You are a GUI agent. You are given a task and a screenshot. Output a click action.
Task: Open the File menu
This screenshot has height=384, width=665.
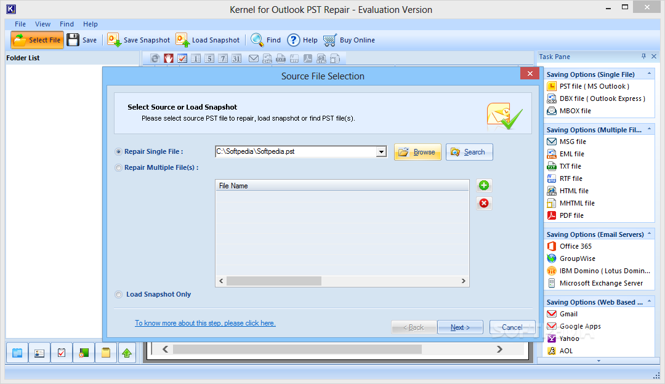pyautogui.click(x=20, y=24)
